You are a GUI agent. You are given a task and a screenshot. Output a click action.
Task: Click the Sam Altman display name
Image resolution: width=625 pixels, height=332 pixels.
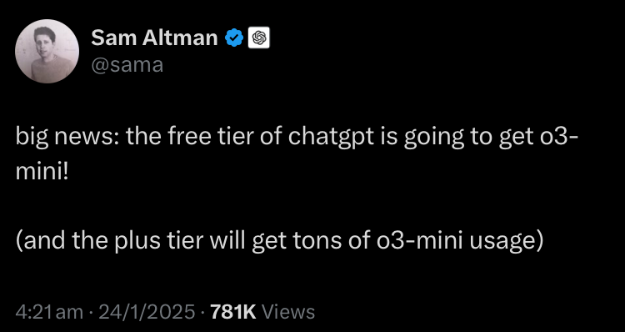[x=154, y=38]
